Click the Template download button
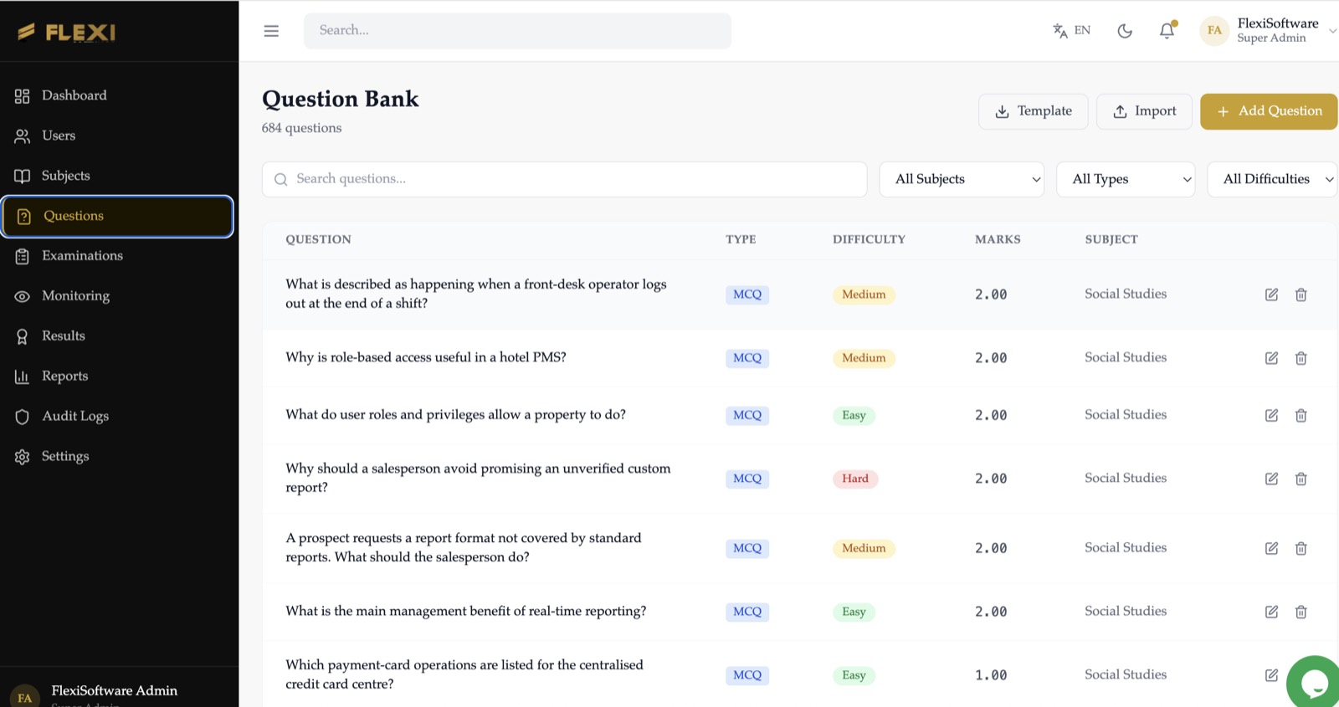Viewport: 1339px width, 707px height. pos(1033,111)
